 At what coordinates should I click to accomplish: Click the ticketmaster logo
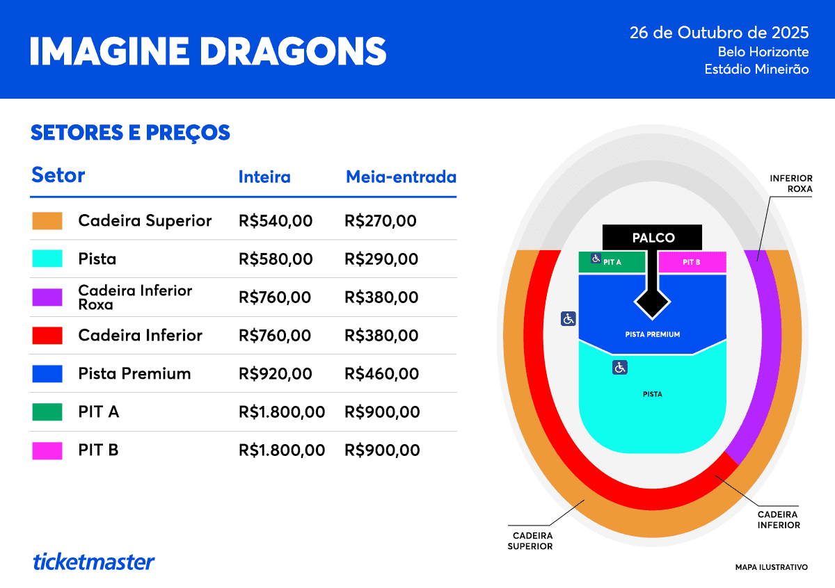click(94, 562)
